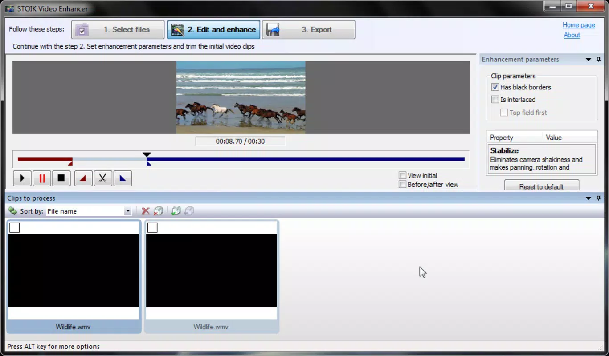Click the green sort-order arrows icon
Screen dimensions: 609x356
[12, 211]
